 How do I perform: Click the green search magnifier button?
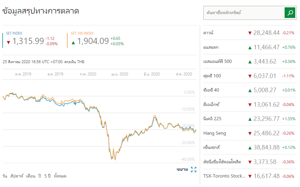290,13
